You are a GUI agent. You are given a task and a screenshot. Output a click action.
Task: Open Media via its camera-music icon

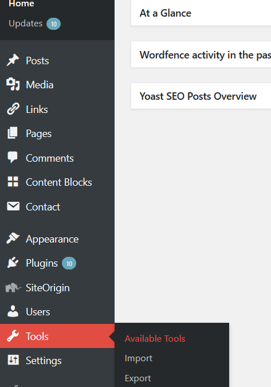point(13,84)
